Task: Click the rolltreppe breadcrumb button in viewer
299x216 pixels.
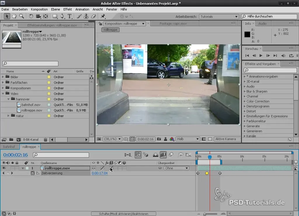Action: (110, 30)
